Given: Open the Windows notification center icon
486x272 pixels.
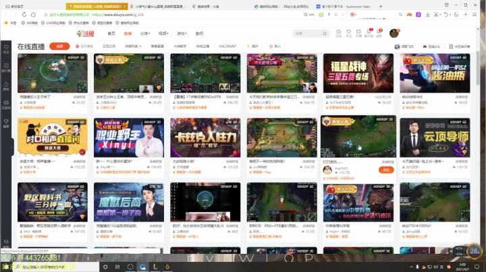Looking at the screenshot, I should pyautogui.click(x=477, y=267).
